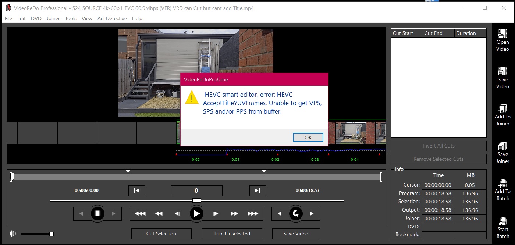Step back one frame
This screenshot has width=515, height=245.
178,213
